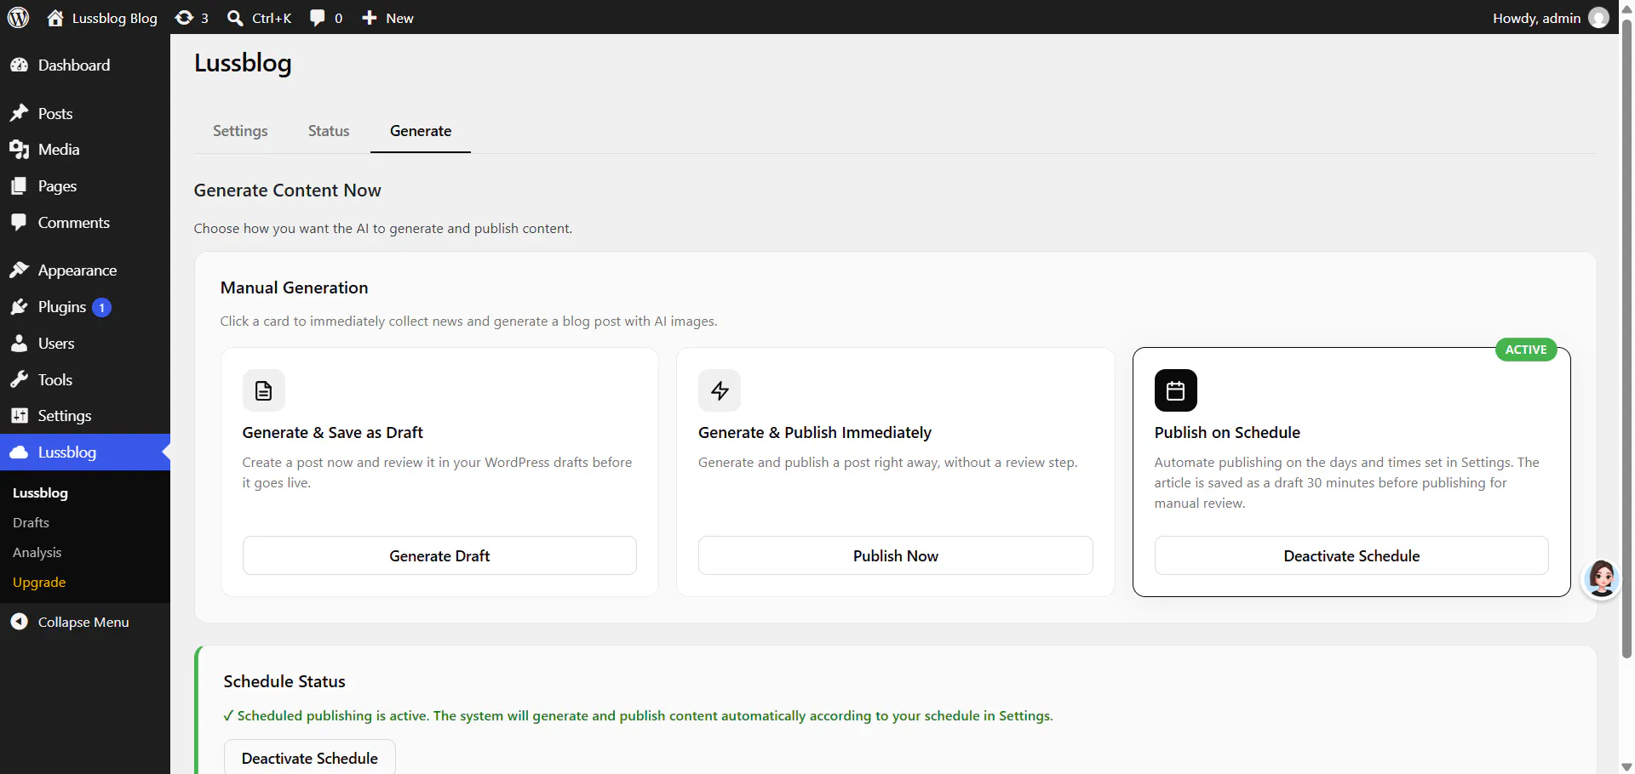Image resolution: width=1635 pixels, height=774 pixels.
Task: Click the Settings sliders icon in sidebar
Action: pyautogui.click(x=19, y=416)
